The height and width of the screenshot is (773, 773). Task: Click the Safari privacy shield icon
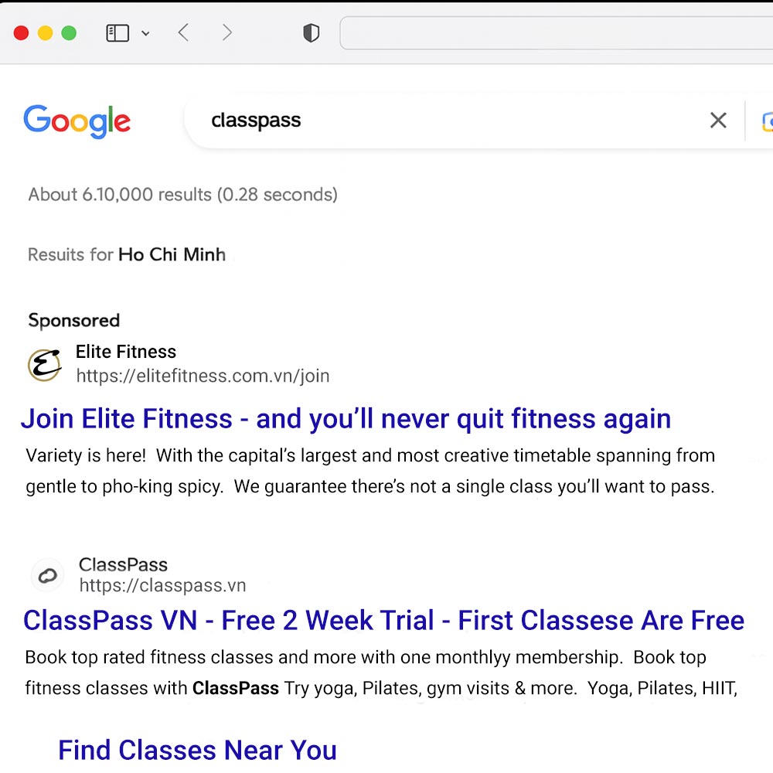coord(311,32)
